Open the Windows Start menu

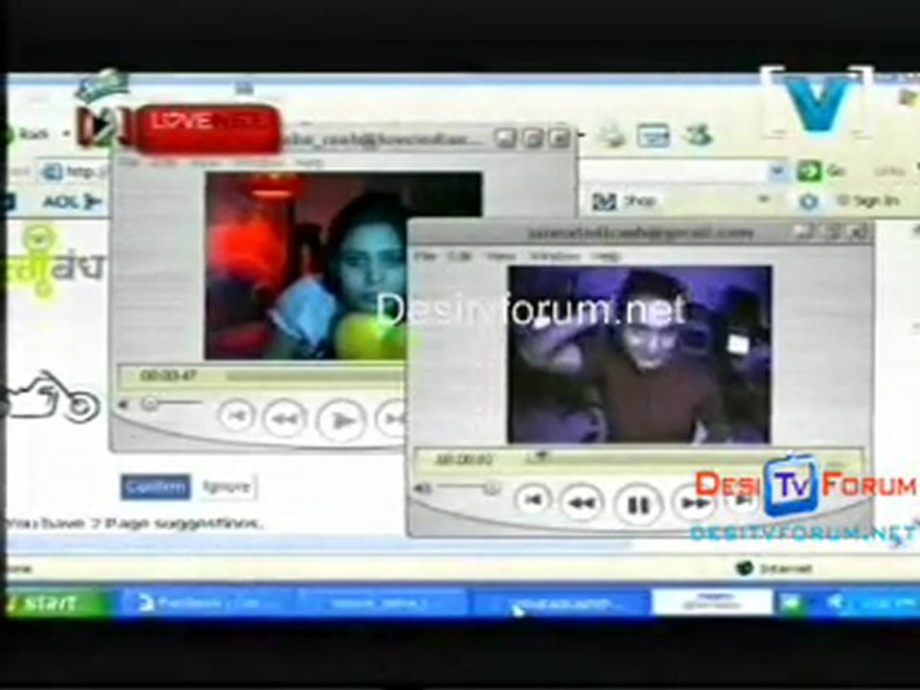54,603
